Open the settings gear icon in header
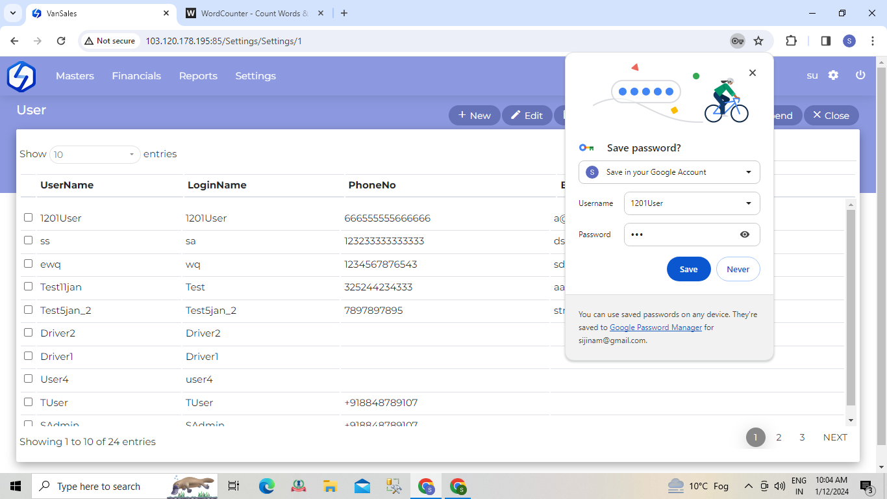This screenshot has width=887, height=499. click(x=833, y=75)
